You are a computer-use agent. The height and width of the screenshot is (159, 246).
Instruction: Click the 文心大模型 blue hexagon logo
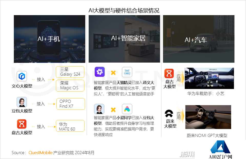(x=22, y=76)
